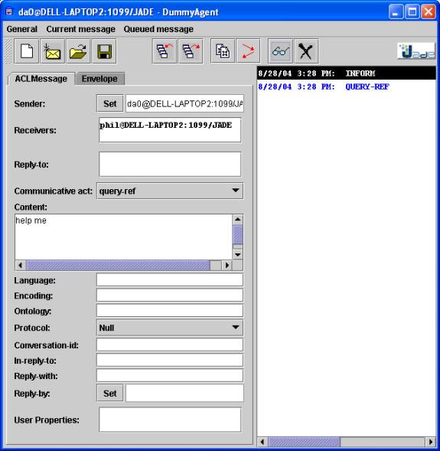Viewport: 440px width, 451px height.
Task: Click the Content horizontal scrollbar thumb
Action: [x=118, y=265]
